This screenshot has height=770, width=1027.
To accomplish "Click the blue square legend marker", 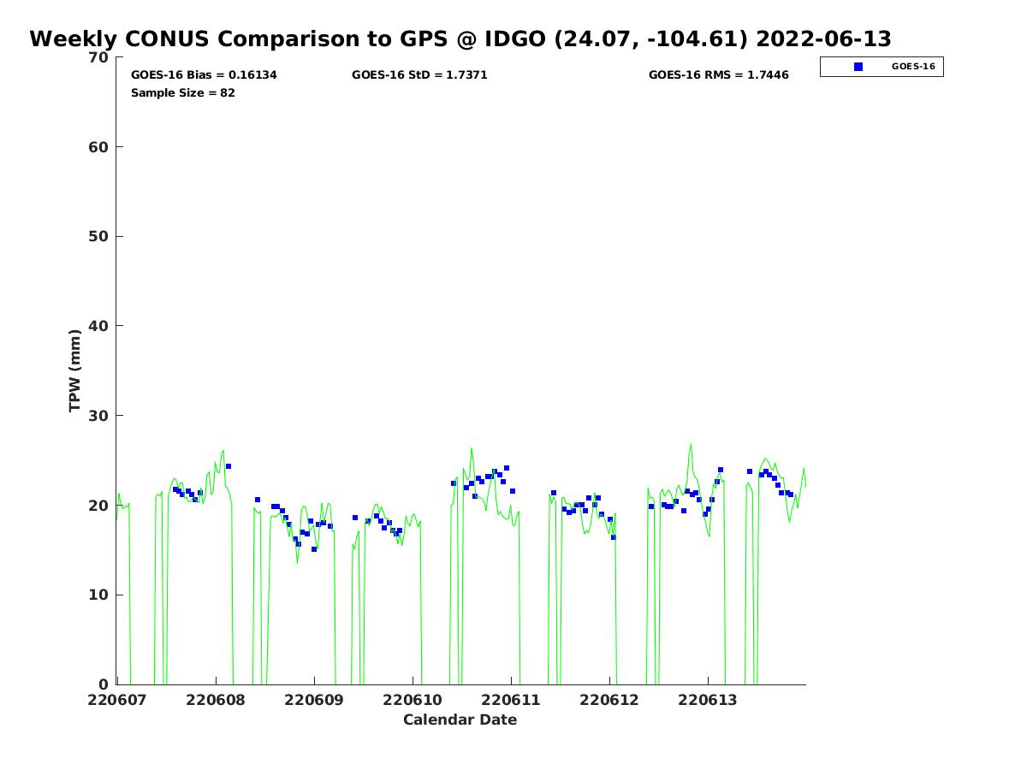I will coord(858,67).
